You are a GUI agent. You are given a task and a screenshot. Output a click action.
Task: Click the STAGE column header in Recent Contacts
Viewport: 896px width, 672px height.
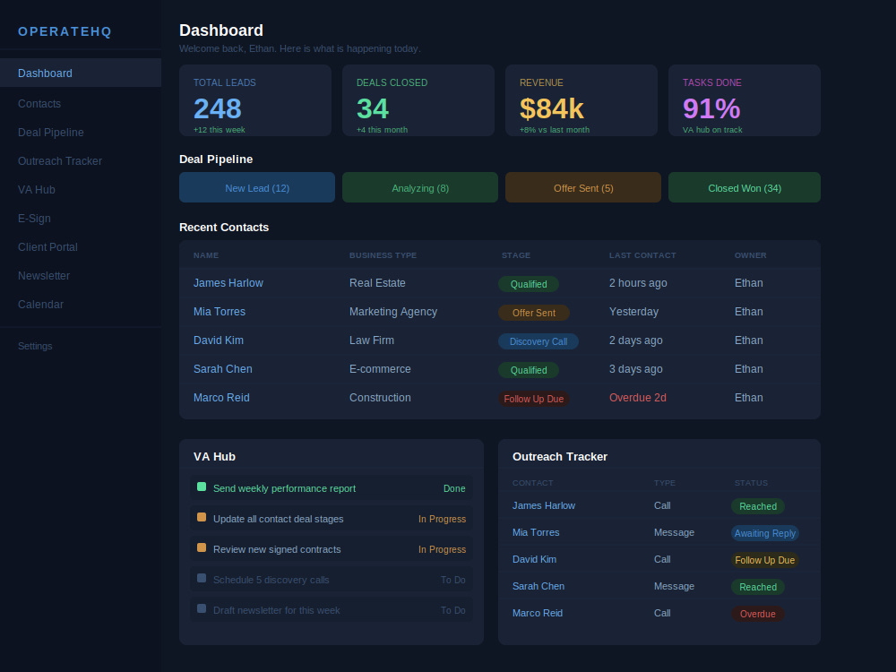pos(515,254)
